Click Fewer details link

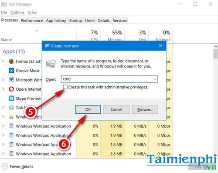click(x=21, y=166)
